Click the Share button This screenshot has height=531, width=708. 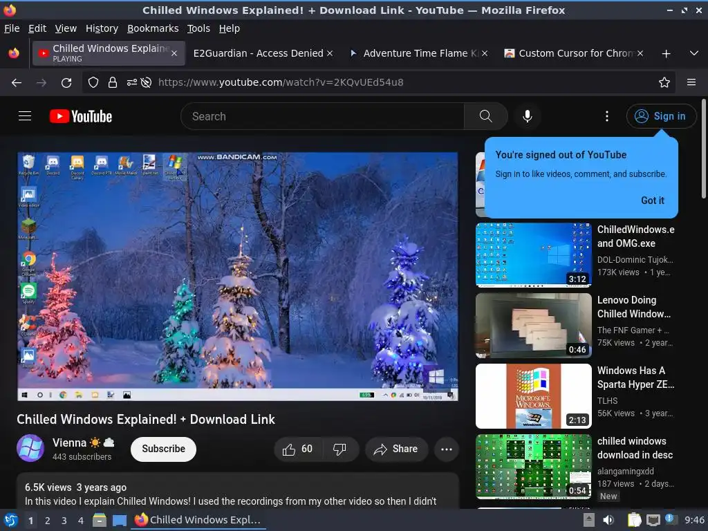(396, 449)
